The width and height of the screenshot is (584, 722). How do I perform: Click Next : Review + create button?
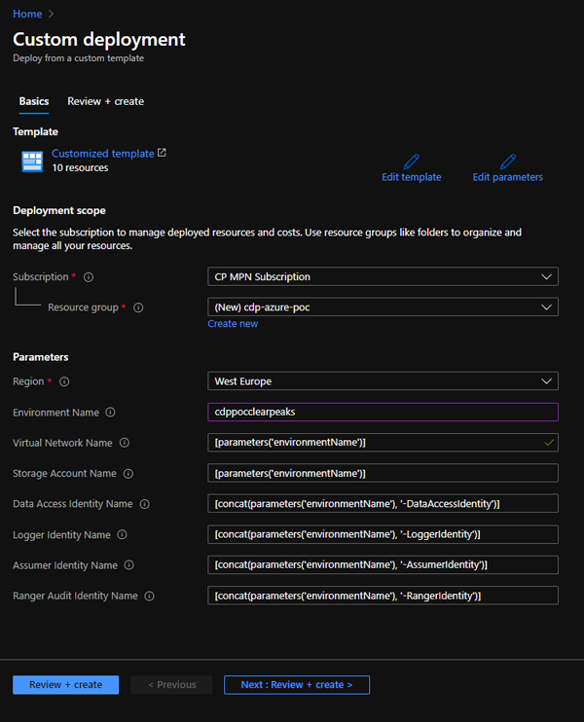coord(297,685)
